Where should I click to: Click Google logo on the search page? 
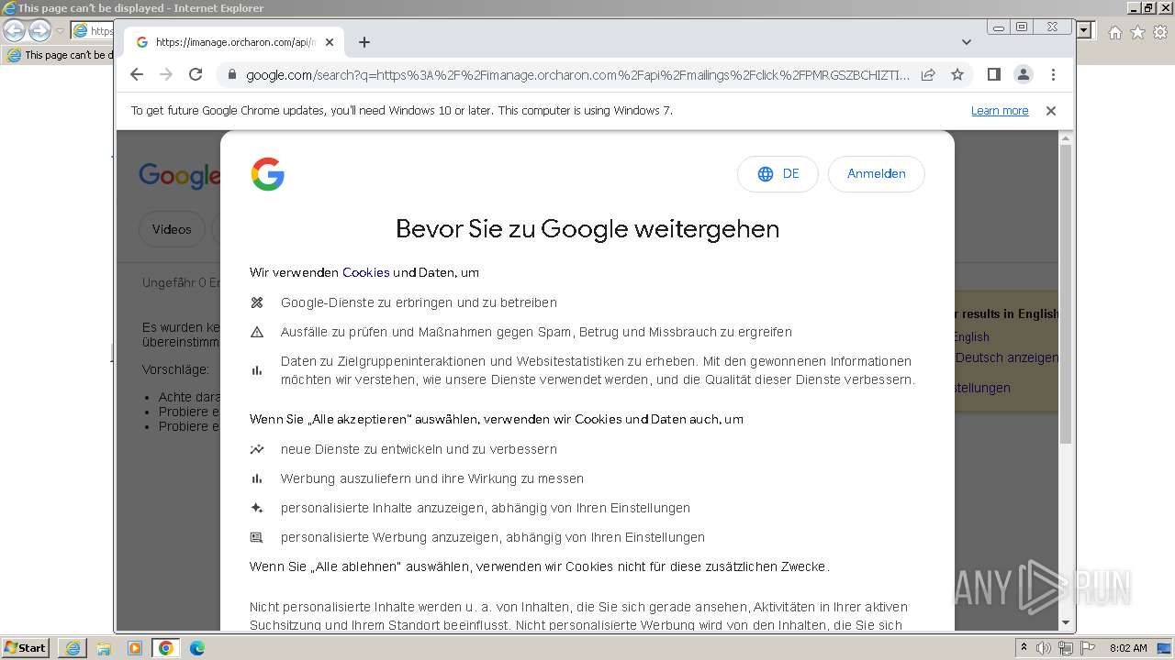[179, 174]
